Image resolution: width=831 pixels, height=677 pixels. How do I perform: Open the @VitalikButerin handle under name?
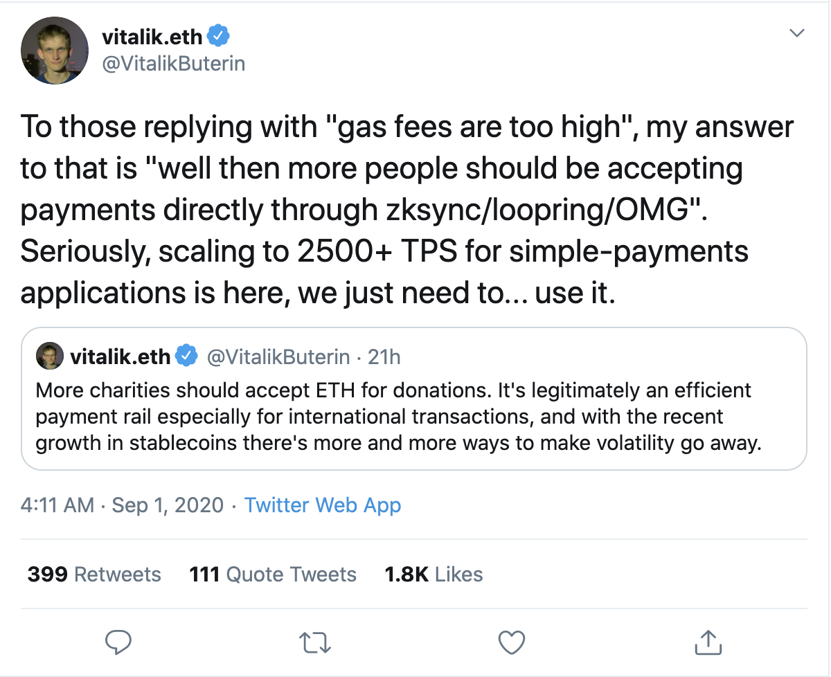(174, 64)
